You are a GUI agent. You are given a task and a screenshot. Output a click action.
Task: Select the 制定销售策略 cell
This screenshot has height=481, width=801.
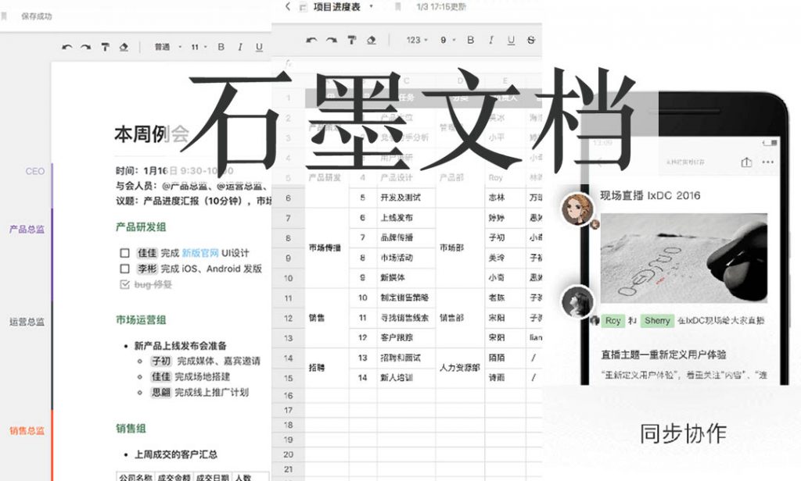[408, 298]
